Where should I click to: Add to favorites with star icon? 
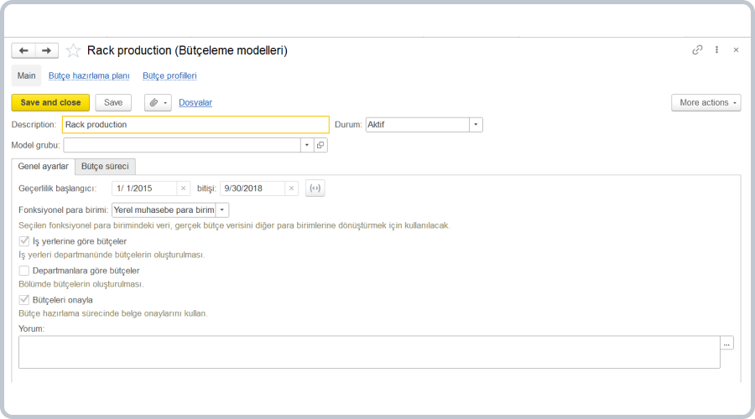pyautogui.click(x=73, y=50)
